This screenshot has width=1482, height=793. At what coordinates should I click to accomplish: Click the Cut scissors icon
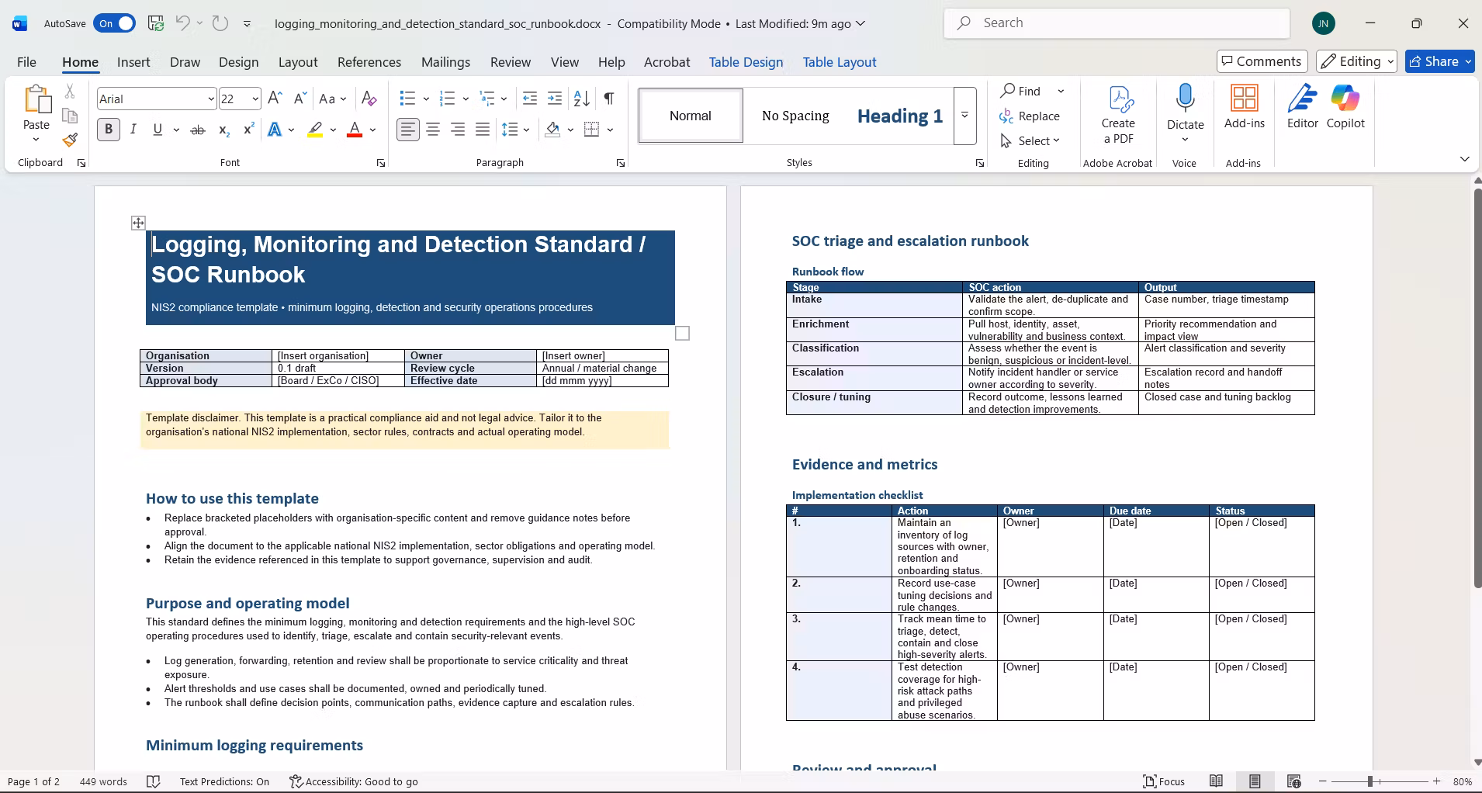point(70,92)
